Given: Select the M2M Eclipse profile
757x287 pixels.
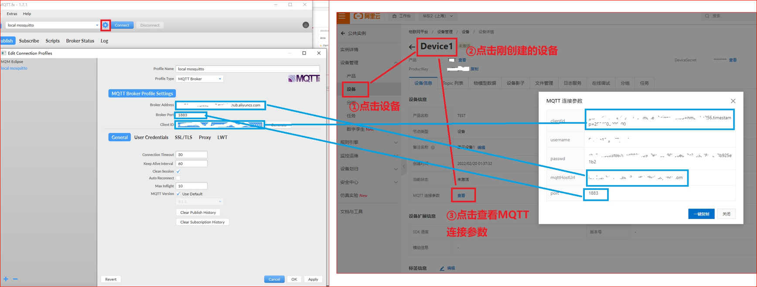Looking at the screenshot, I should [x=12, y=62].
